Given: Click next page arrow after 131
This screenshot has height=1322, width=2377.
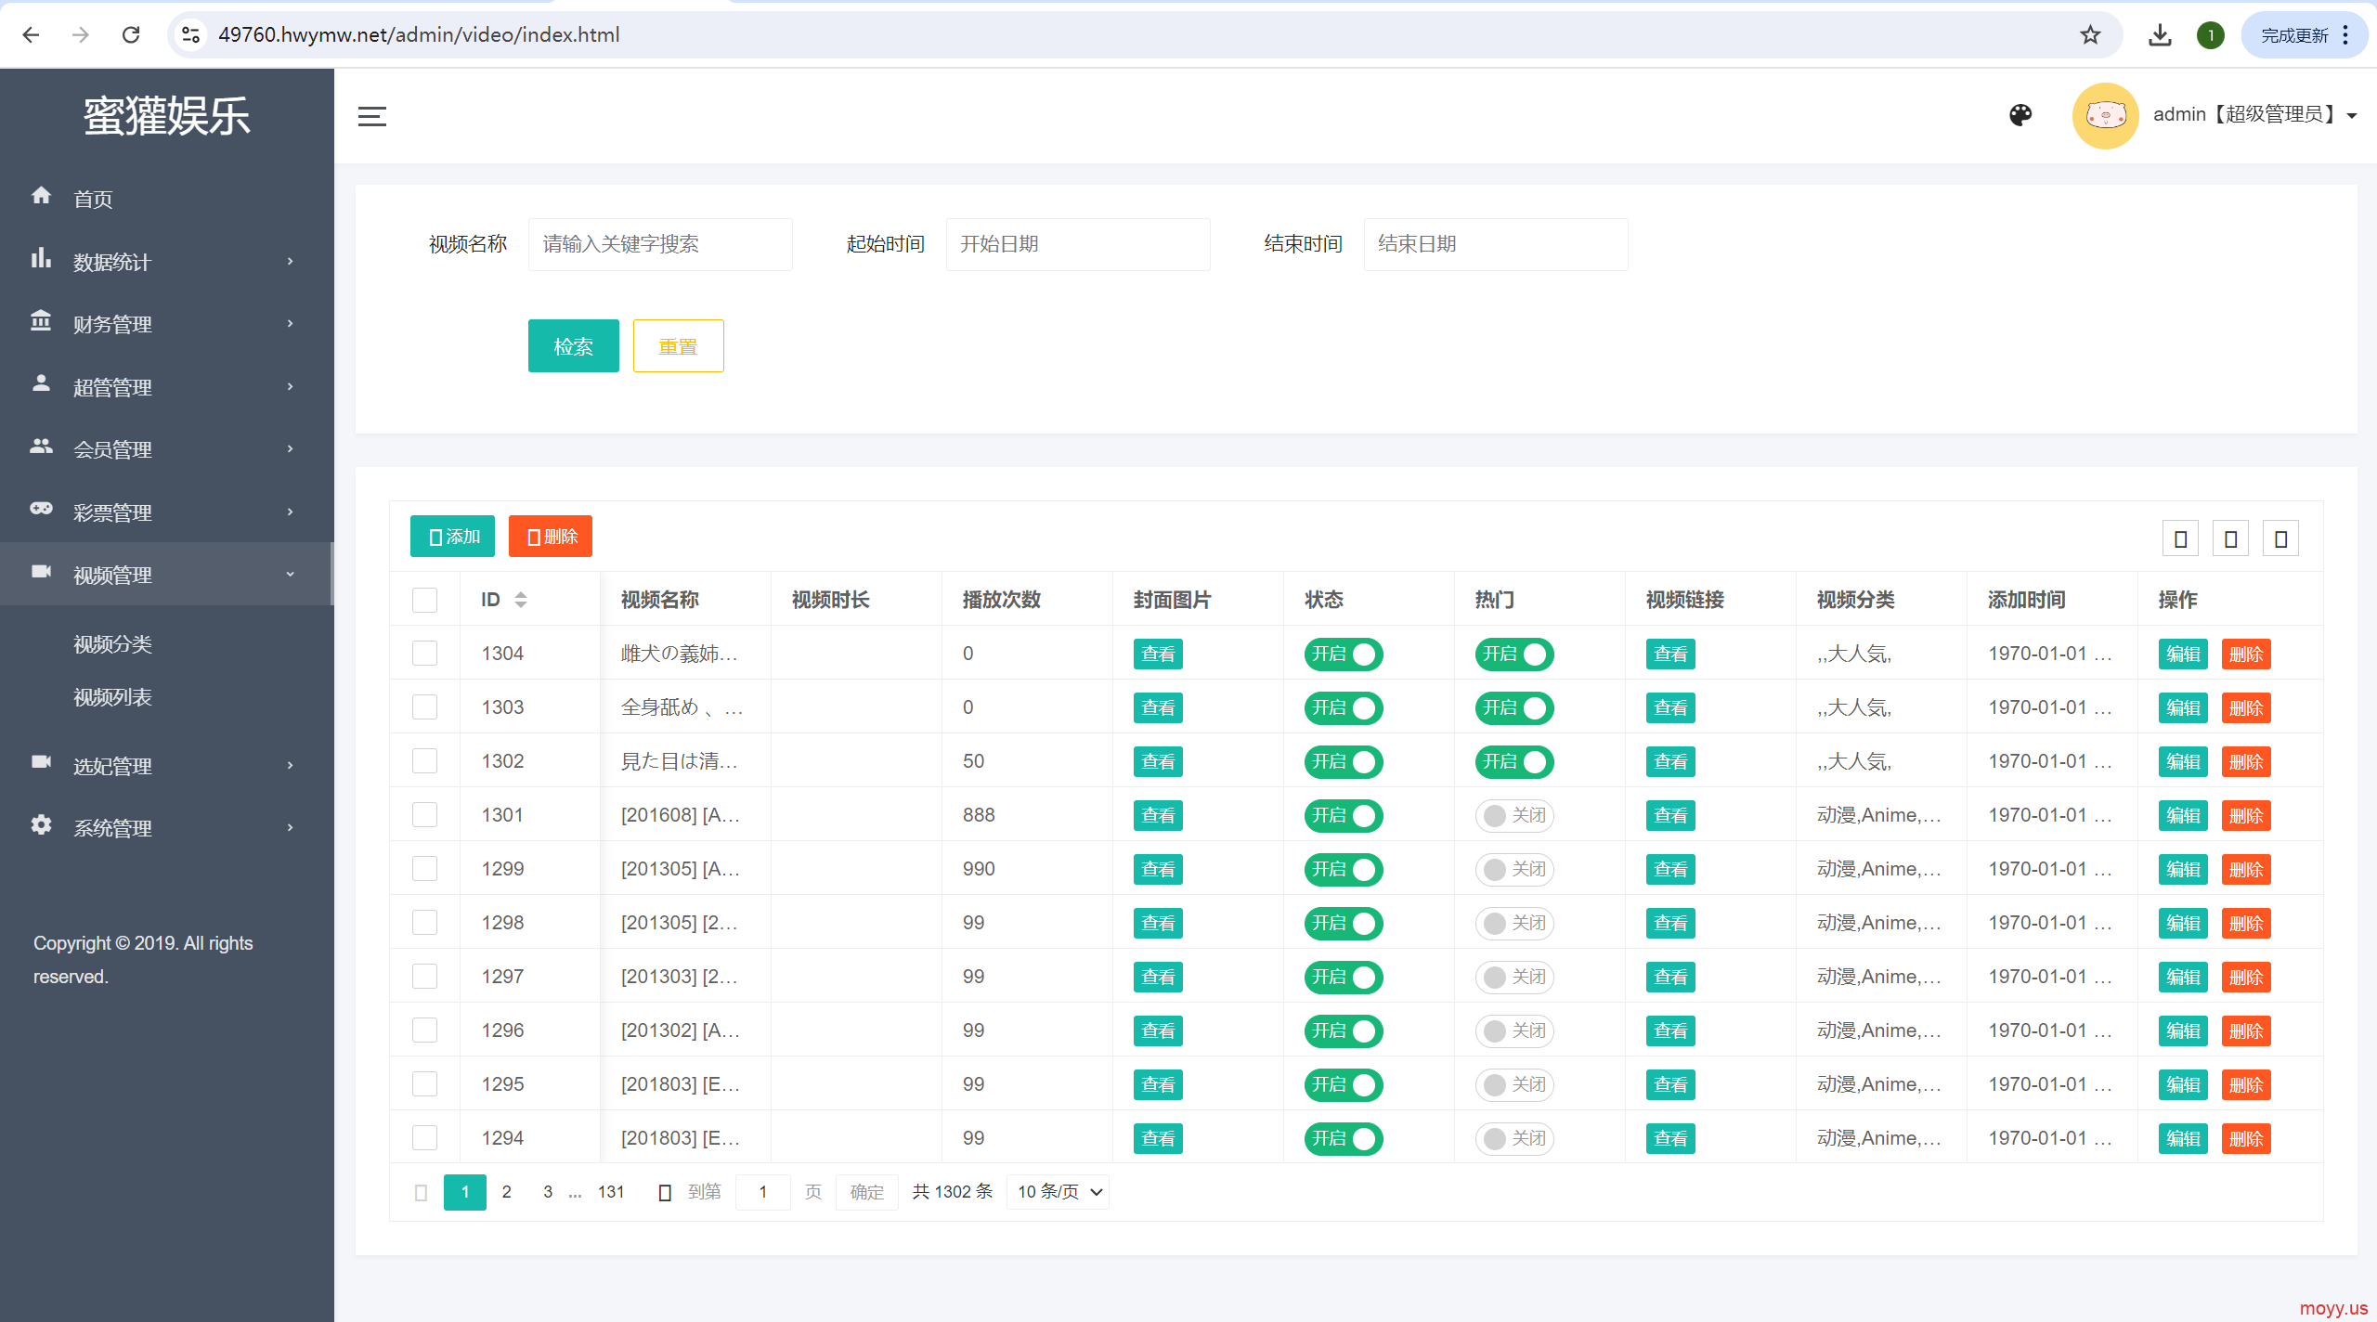Looking at the screenshot, I should point(665,1193).
